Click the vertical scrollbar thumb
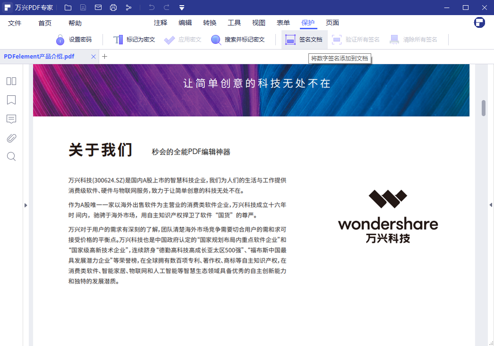This screenshot has width=494, height=346. (484, 108)
